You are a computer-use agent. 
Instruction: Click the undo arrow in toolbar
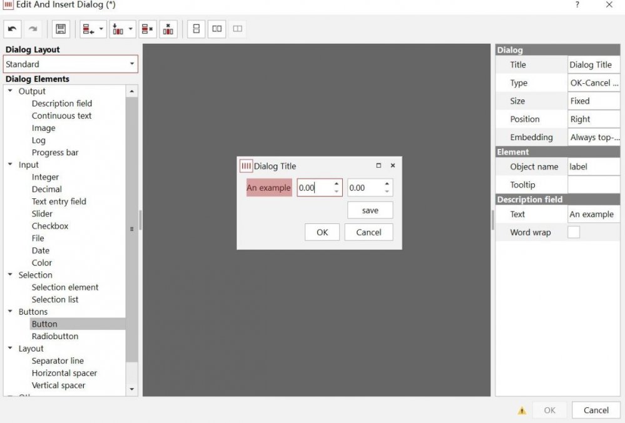point(13,29)
